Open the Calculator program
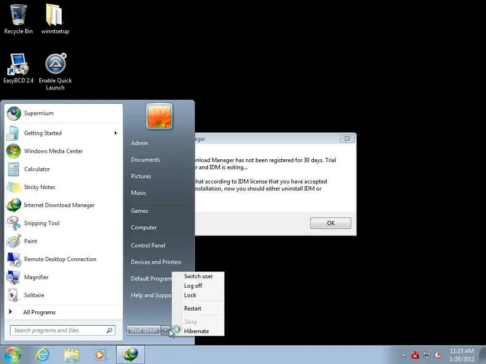 (x=64, y=169)
